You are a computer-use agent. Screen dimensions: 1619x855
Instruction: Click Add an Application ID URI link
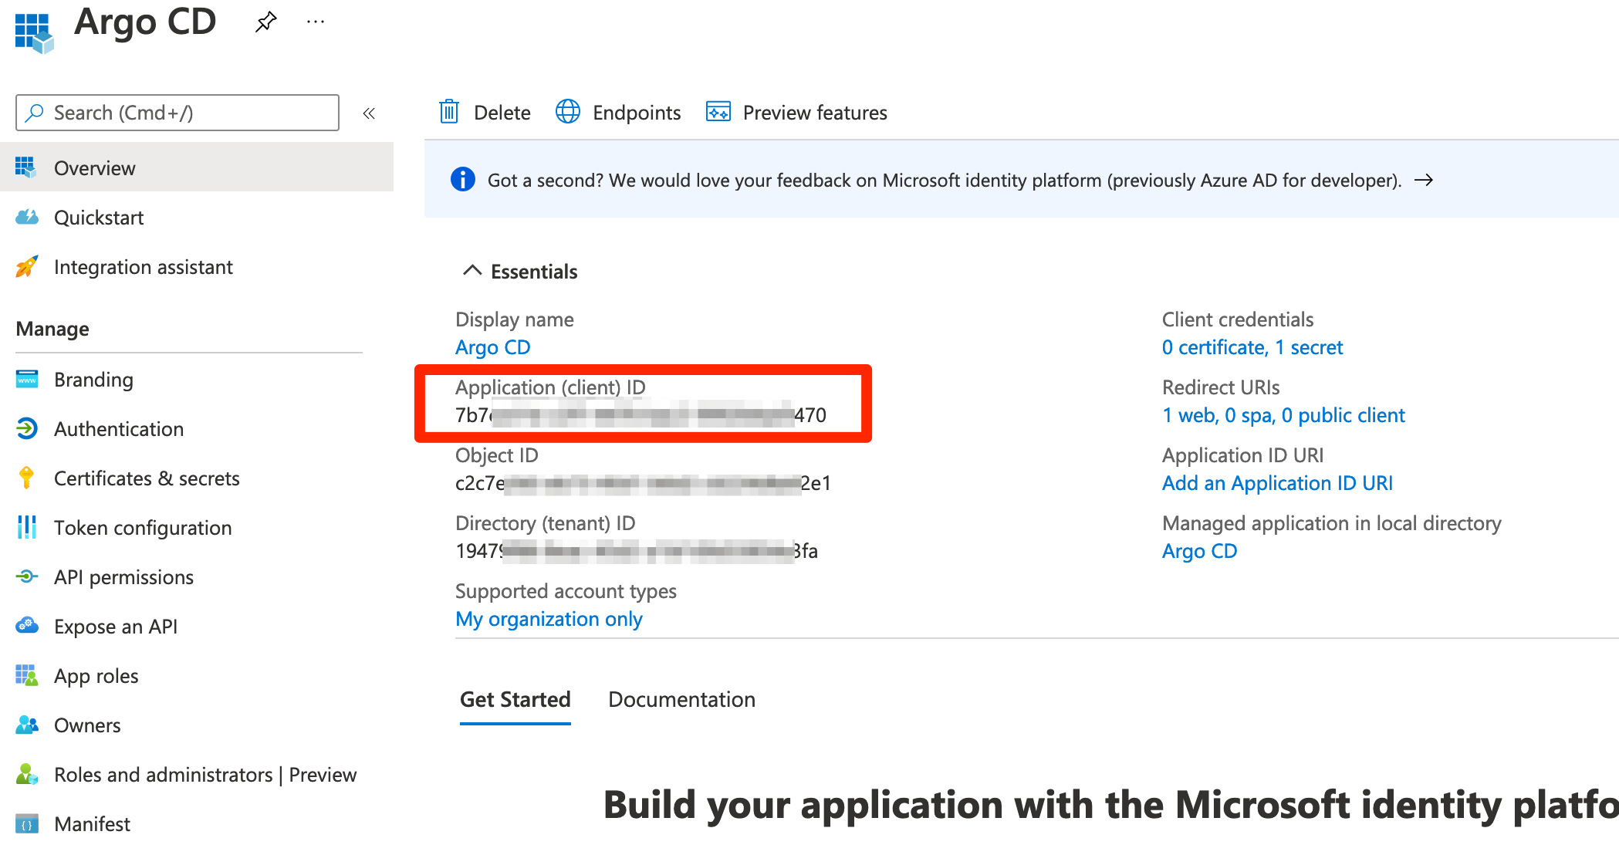coord(1277,483)
